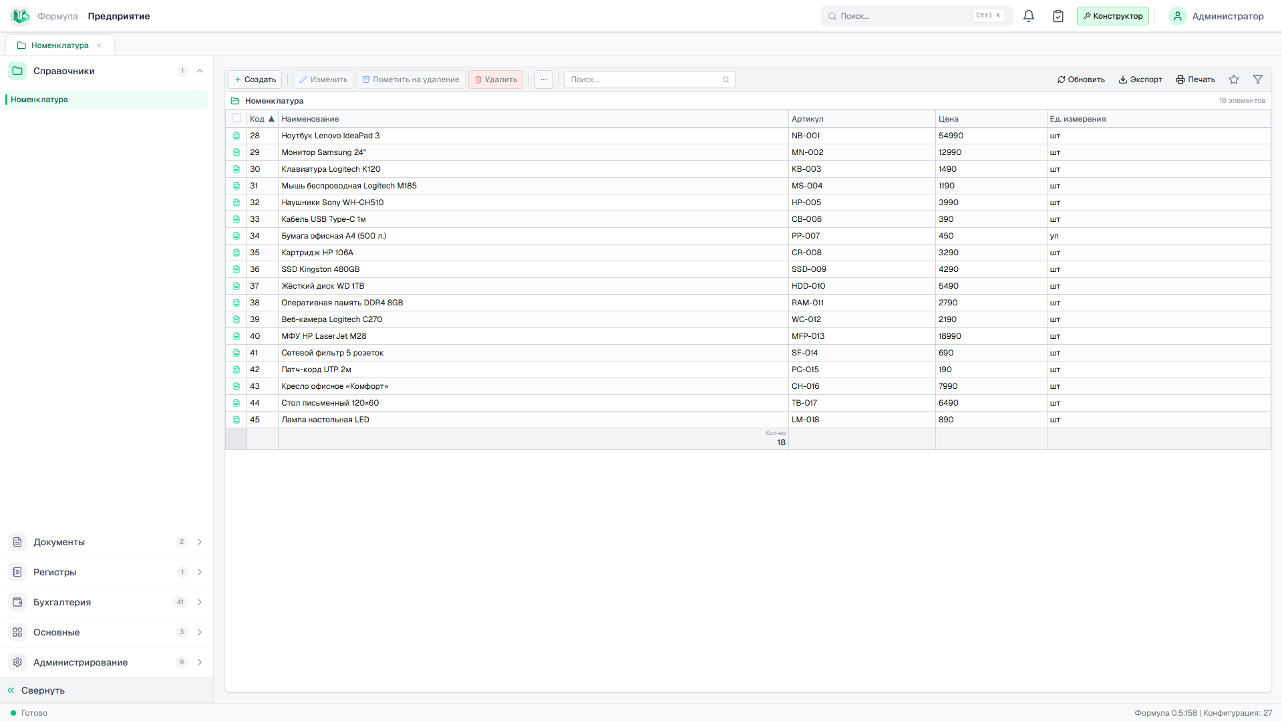The width and height of the screenshot is (1282, 721).
Task: Switch to the Номенклатура tab
Action: [59, 45]
